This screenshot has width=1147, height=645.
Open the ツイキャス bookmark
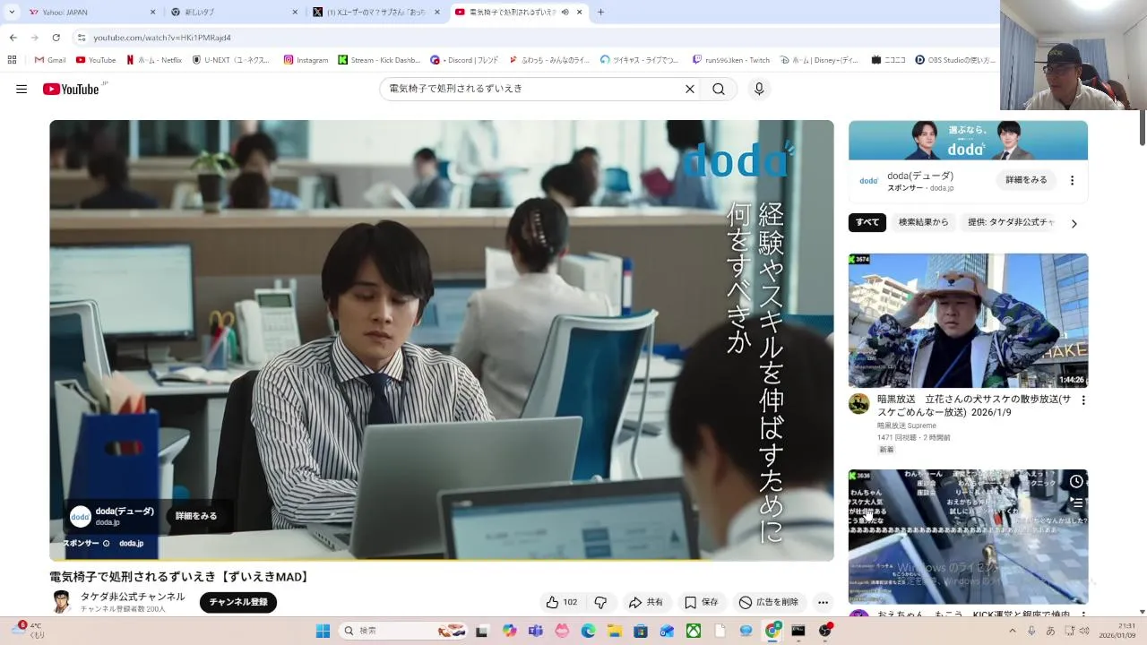[640, 60]
